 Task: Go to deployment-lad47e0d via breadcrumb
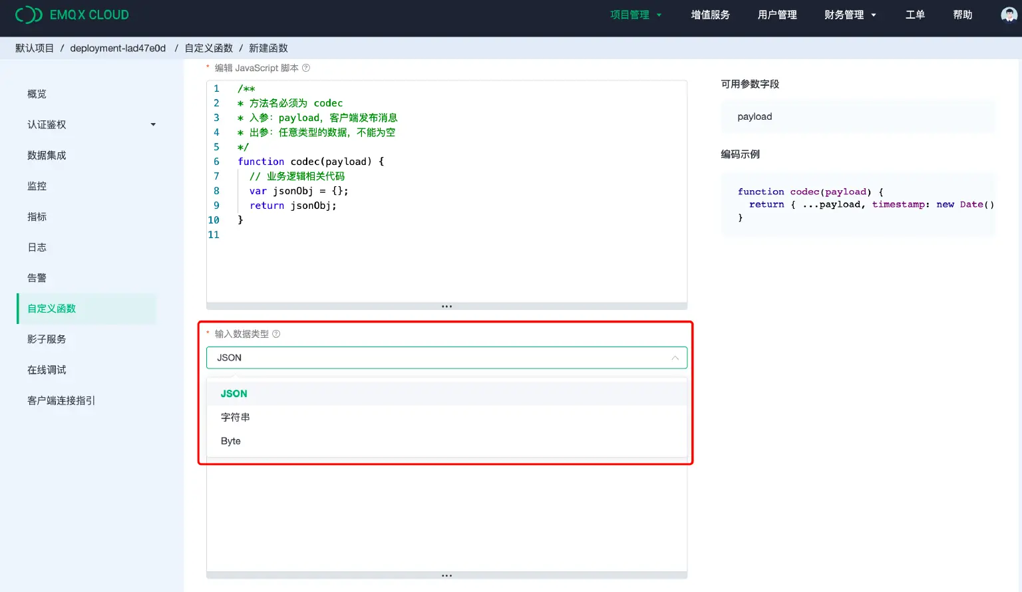click(x=117, y=47)
